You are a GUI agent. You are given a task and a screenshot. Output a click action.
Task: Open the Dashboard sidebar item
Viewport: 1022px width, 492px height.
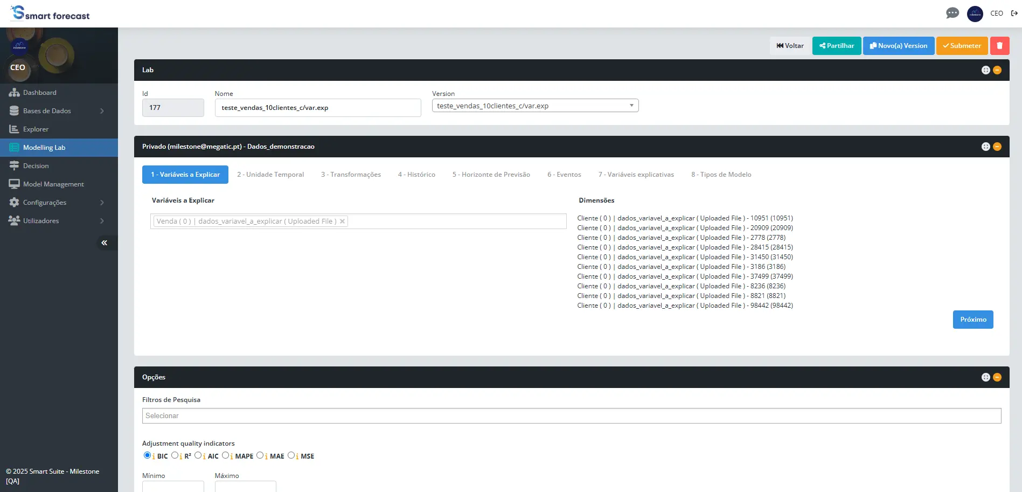tap(39, 93)
